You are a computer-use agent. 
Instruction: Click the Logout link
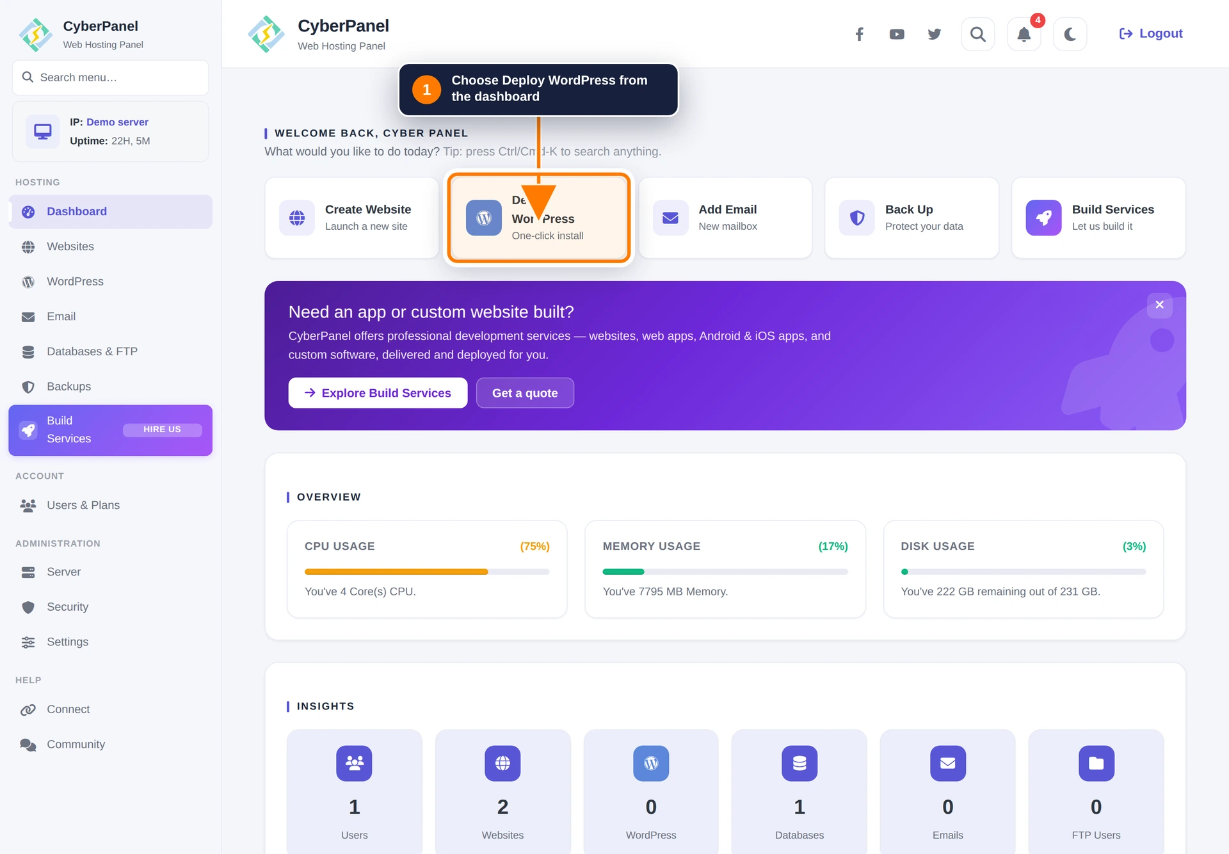coord(1151,33)
